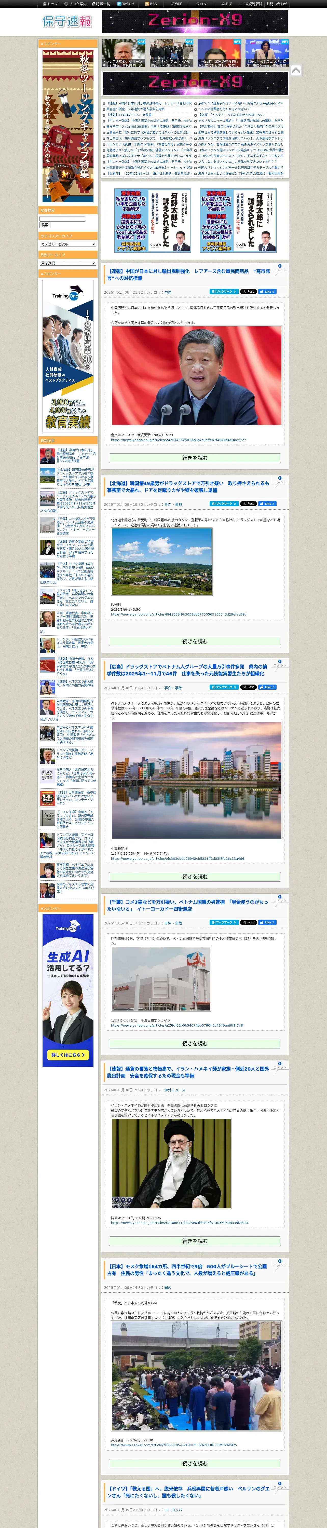327x1528 pixels.
Task: Open お問い合わせ in the top navigation
Action: [277, 4]
